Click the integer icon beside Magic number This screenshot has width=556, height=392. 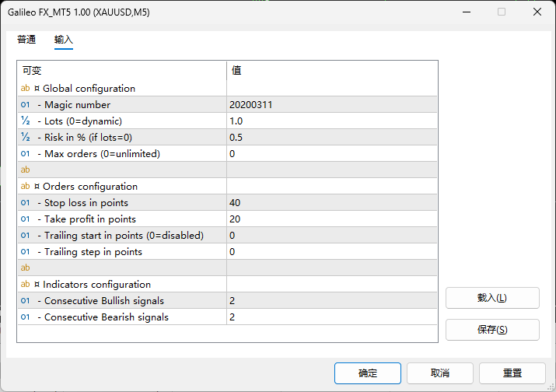click(x=25, y=105)
